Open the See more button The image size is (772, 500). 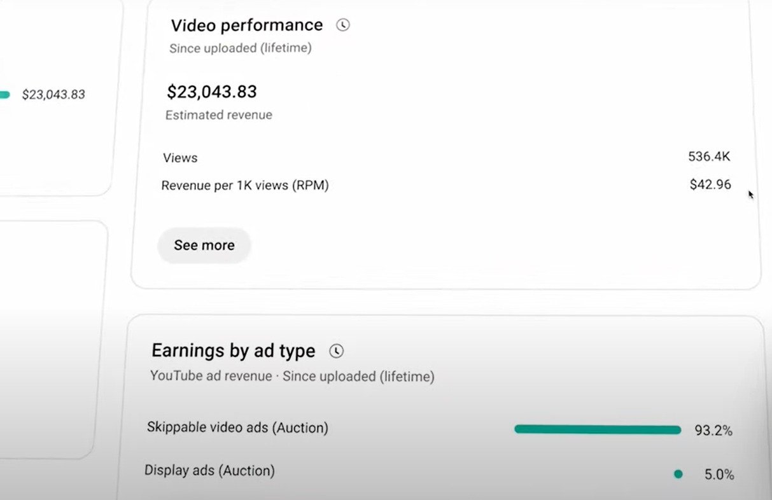pyautogui.click(x=204, y=246)
